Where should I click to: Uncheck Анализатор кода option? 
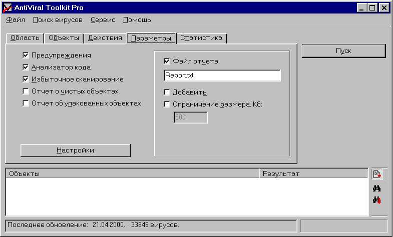[x=26, y=67]
